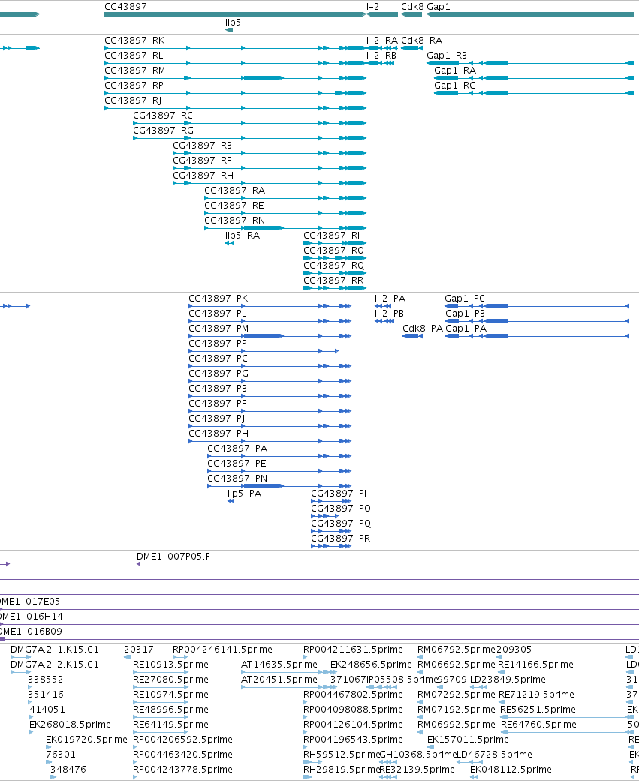Select protein label CG43897-PJ
The image size is (639, 781).
(216, 418)
